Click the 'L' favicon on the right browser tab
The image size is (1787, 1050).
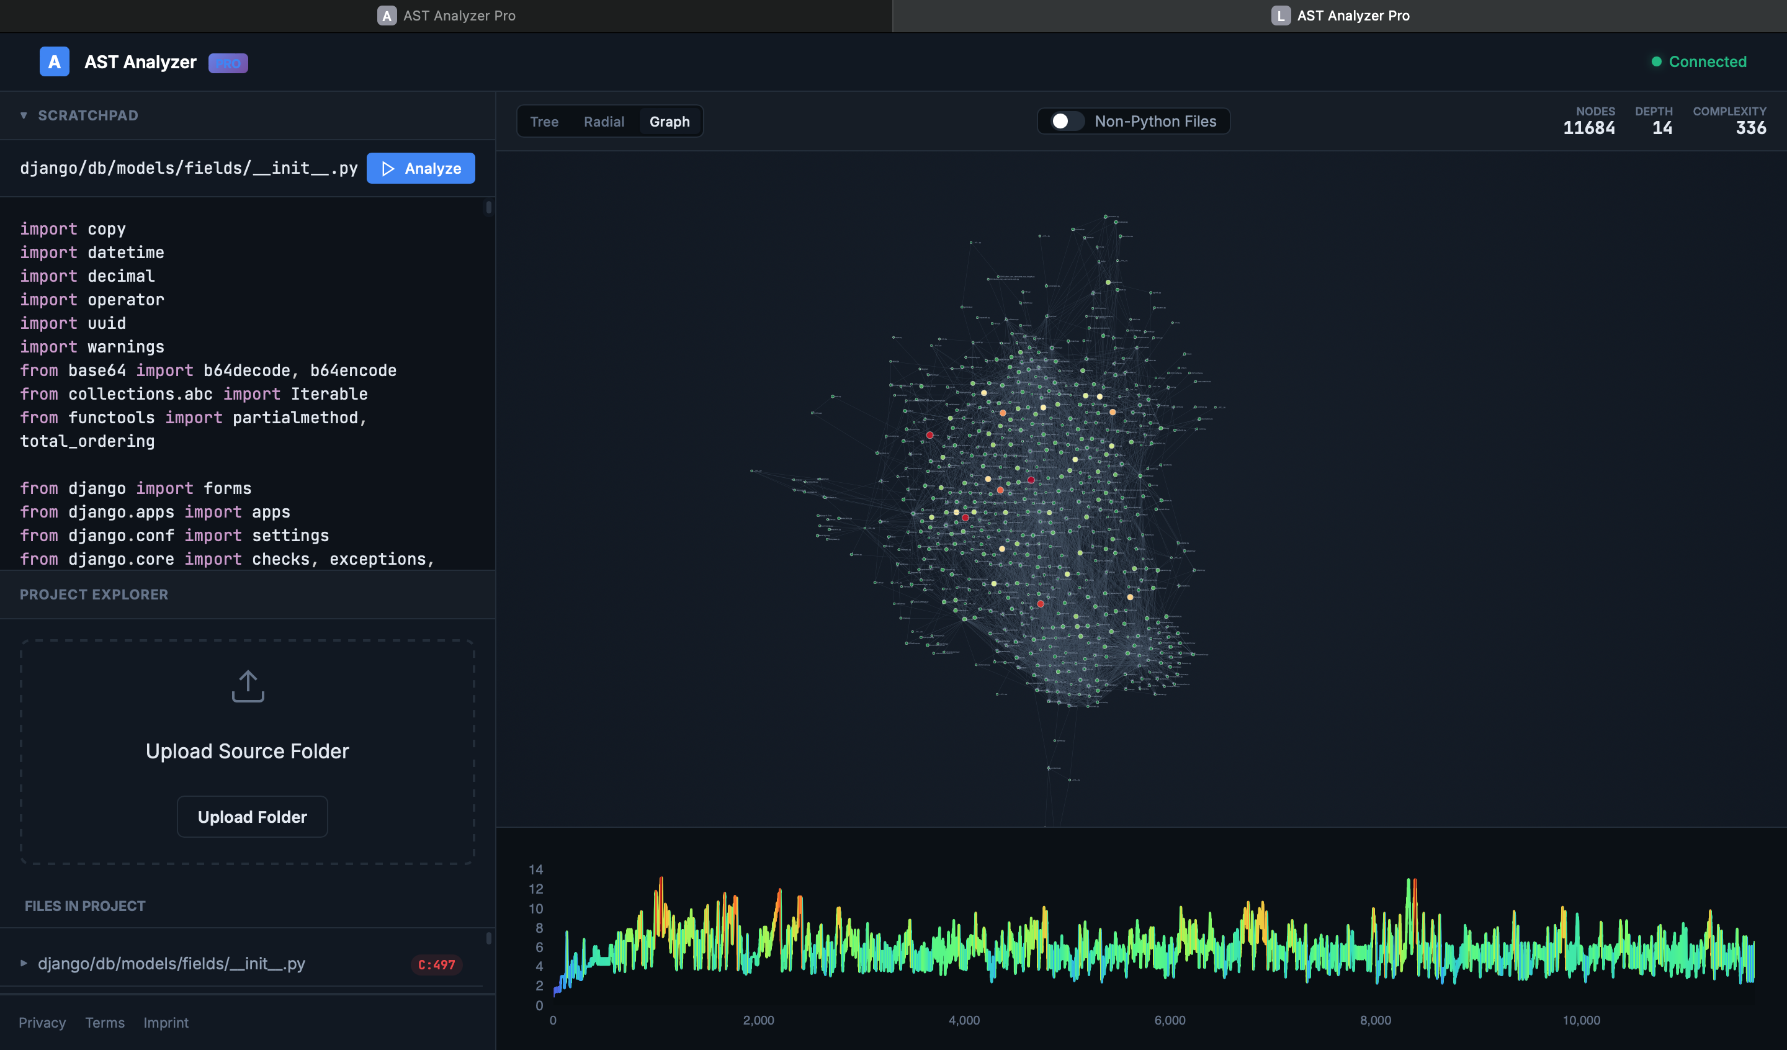click(x=1281, y=15)
